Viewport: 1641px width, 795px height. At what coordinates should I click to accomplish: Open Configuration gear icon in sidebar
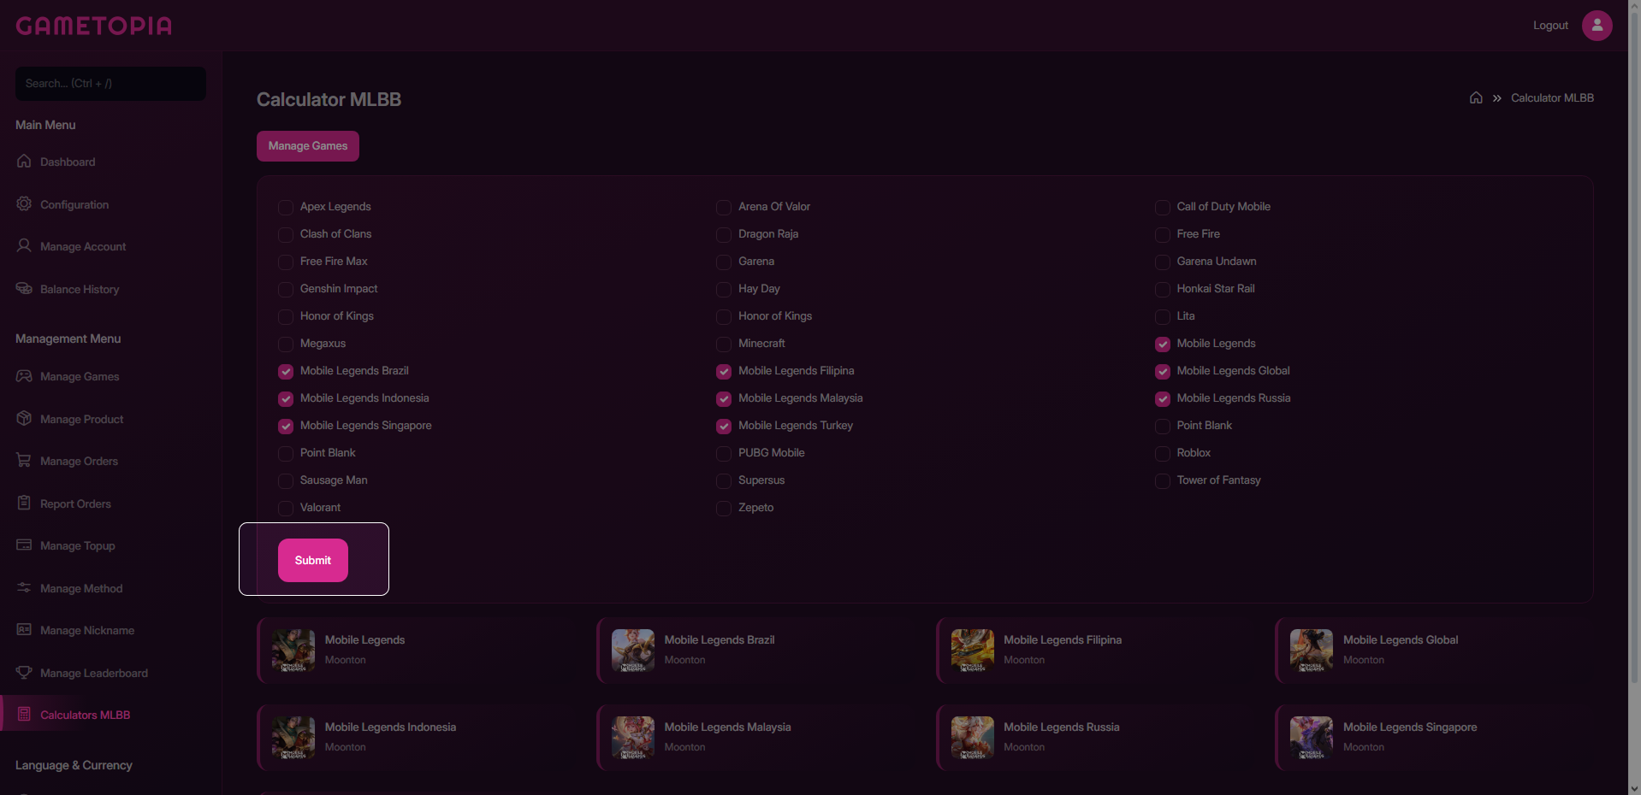pyautogui.click(x=24, y=203)
